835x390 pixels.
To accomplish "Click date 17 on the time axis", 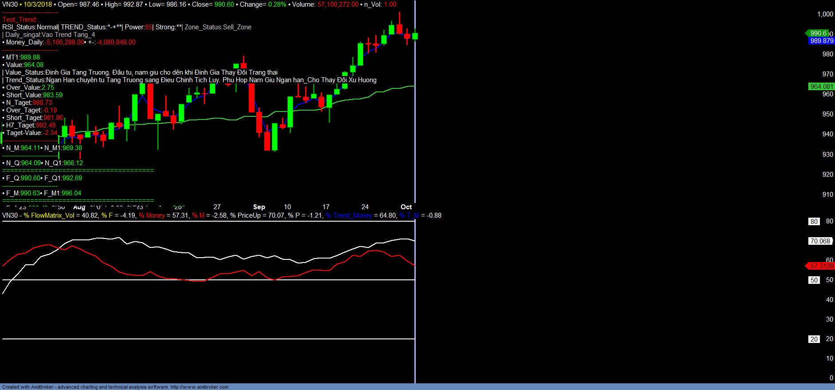I will pyautogui.click(x=326, y=207).
